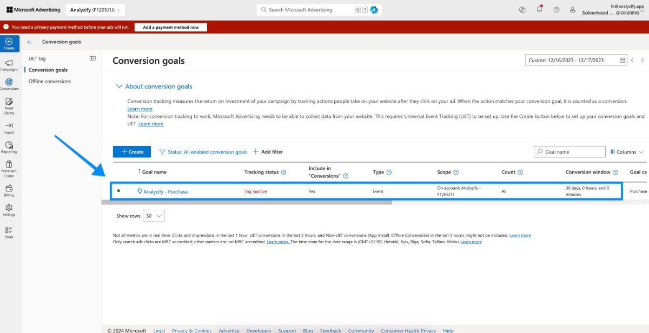Select Conversion goals in the side menu
The image size is (649, 333).
coord(48,70)
